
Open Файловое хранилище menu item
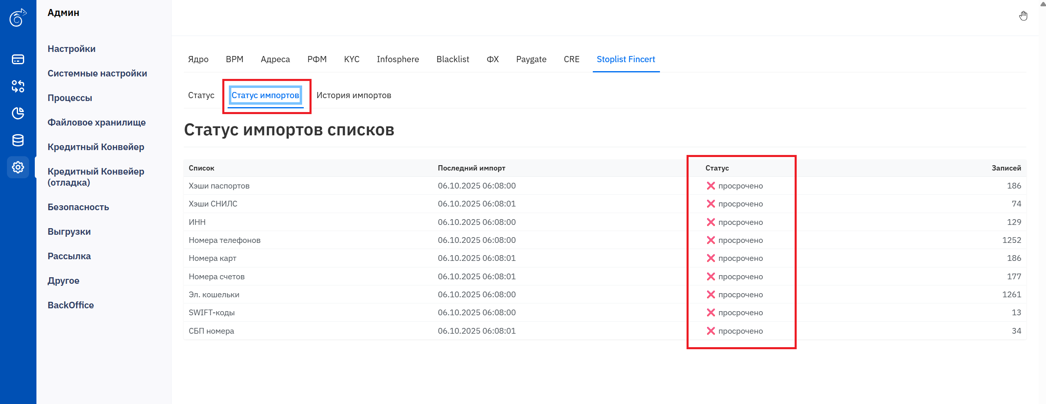pos(96,123)
